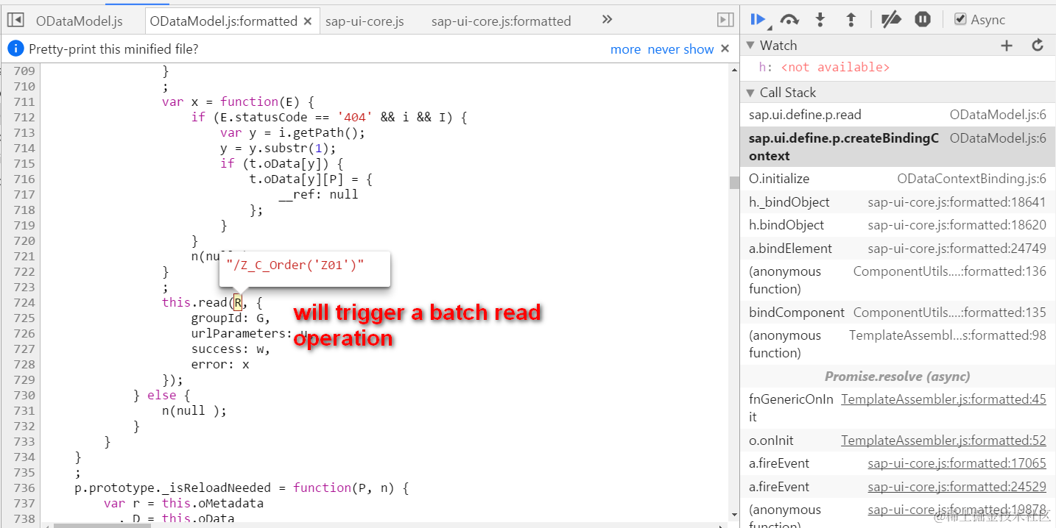Select a.bindElement call frame
This screenshot has height=528, width=1056.
[897, 249]
